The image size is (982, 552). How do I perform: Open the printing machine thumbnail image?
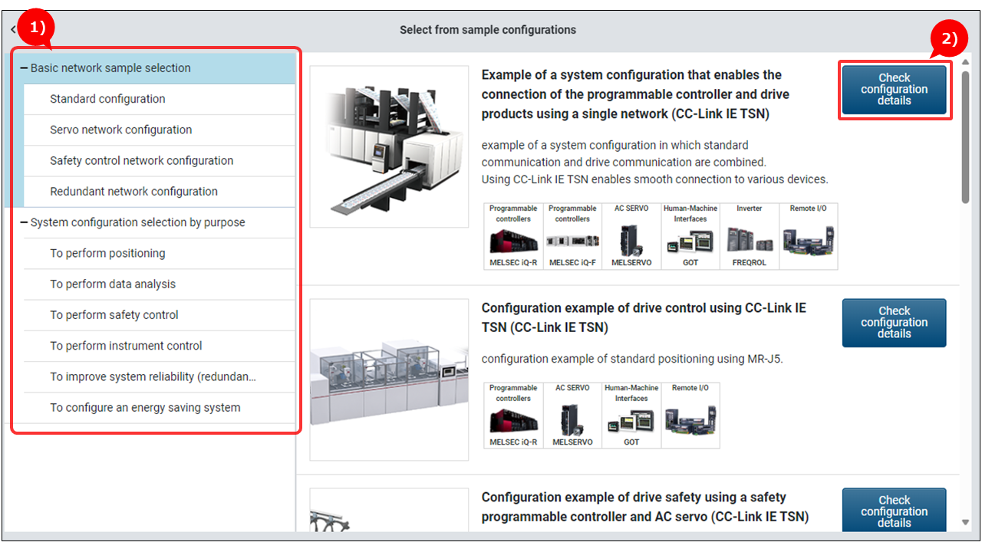pos(389,146)
